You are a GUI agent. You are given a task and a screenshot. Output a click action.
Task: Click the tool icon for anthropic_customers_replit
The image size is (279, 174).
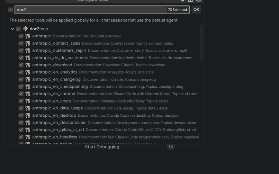coord(28,51)
